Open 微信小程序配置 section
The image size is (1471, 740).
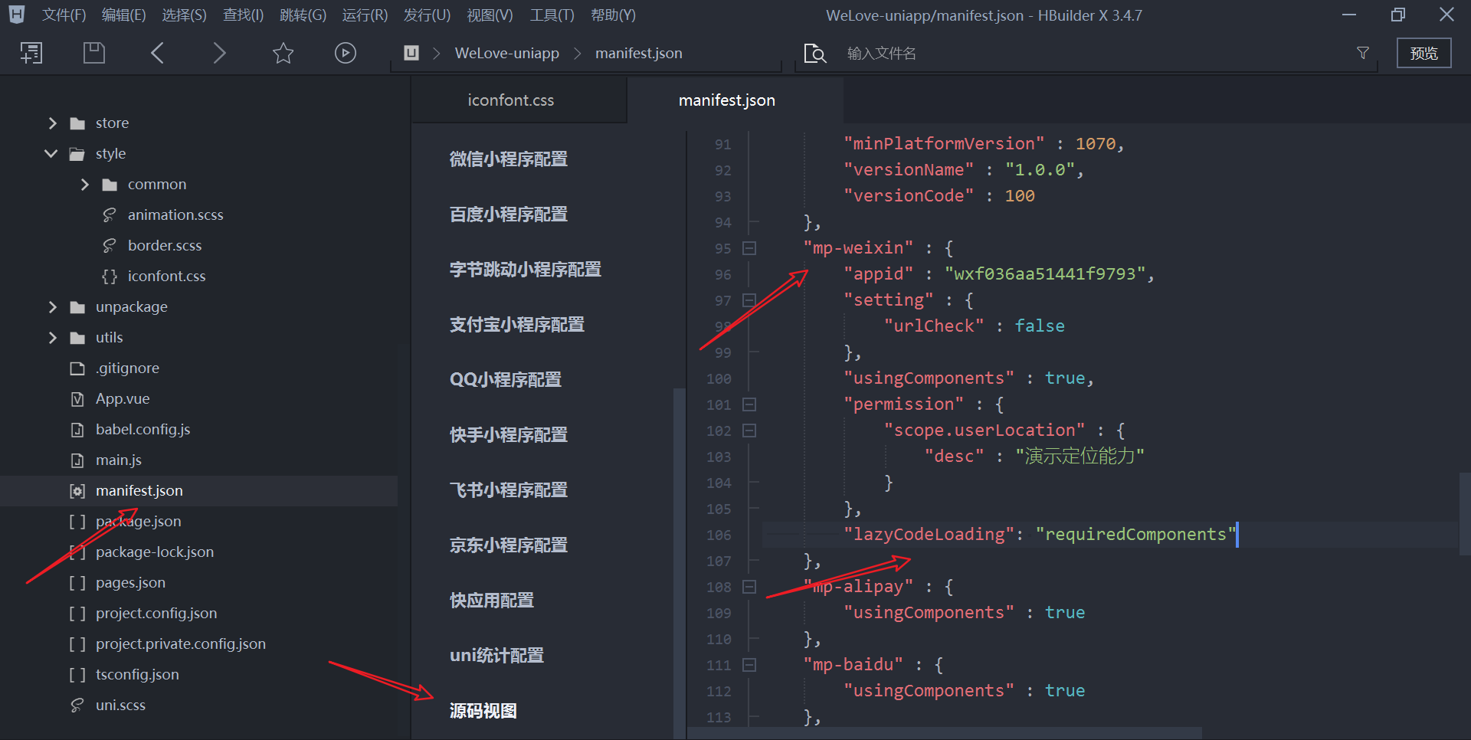509,159
